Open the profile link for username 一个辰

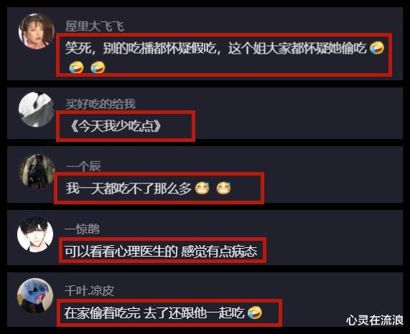click(83, 166)
